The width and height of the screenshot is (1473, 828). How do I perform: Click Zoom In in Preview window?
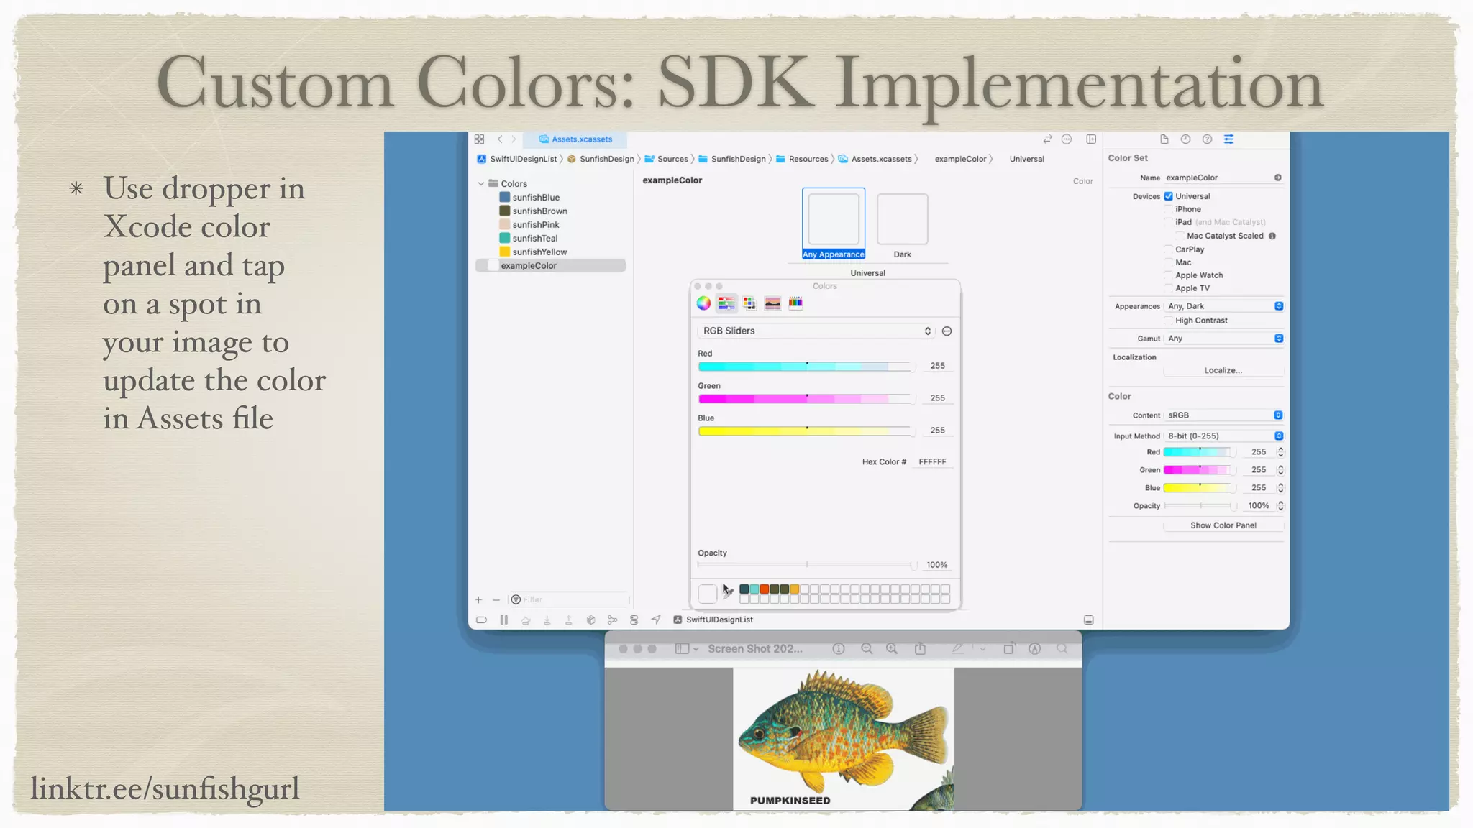(x=892, y=648)
